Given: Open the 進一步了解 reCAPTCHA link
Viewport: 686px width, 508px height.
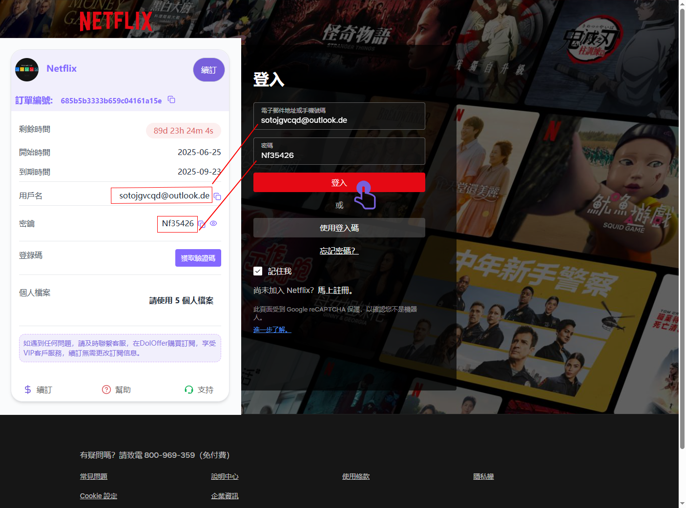Looking at the screenshot, I should coord(272,330).
